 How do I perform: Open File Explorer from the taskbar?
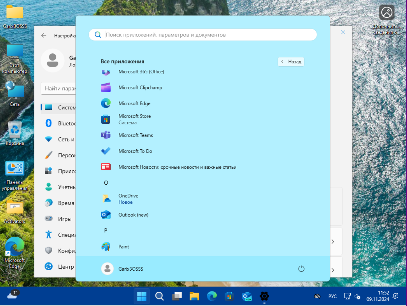194,296
